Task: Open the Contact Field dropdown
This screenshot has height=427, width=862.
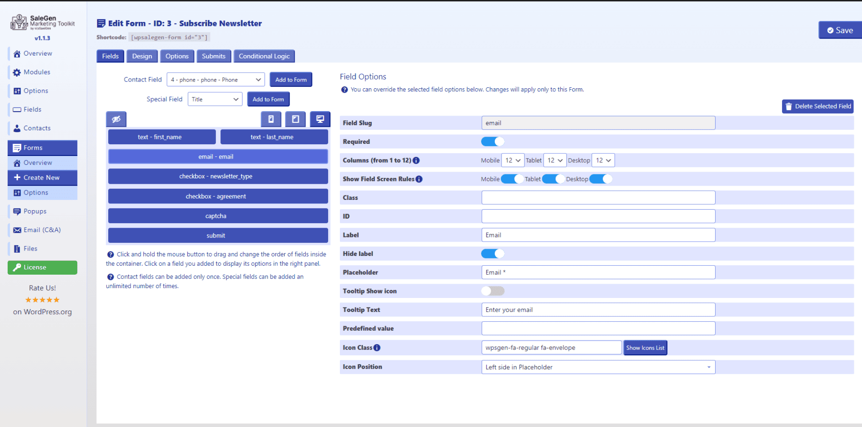Action: tap(215, 79)
